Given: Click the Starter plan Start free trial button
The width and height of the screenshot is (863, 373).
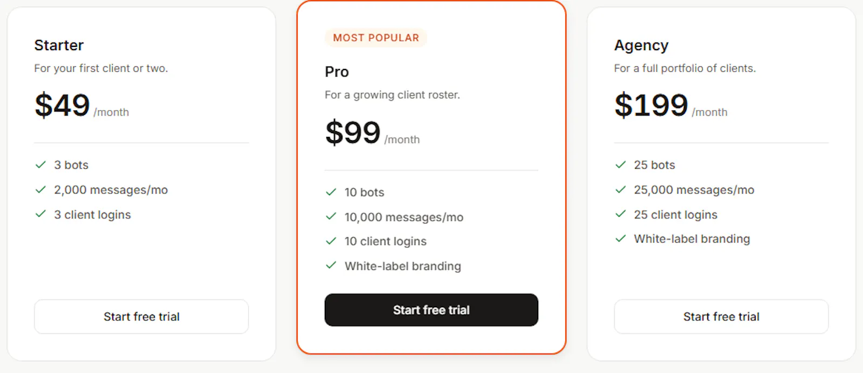Looking at the screenshot, I should [x=141, y=316].
